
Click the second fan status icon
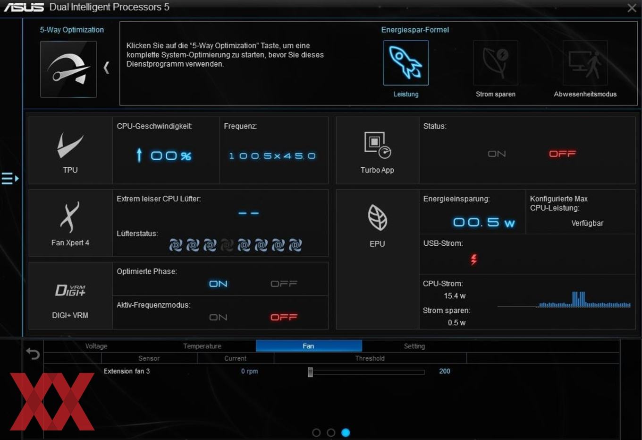193,245
